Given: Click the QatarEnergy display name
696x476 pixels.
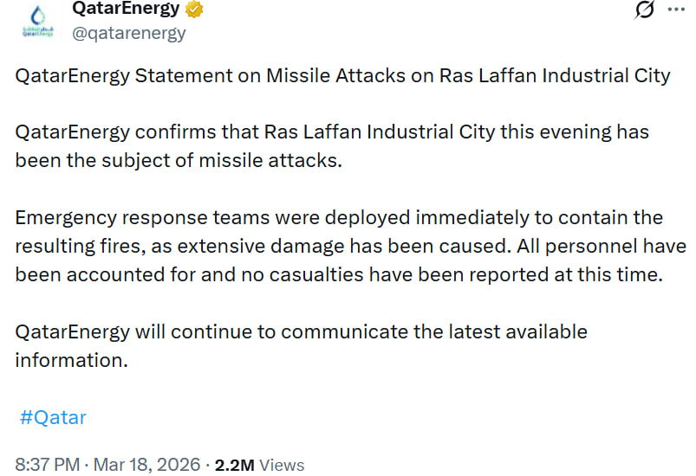Looking at the screenshot, I should click(x=126, y=10).
